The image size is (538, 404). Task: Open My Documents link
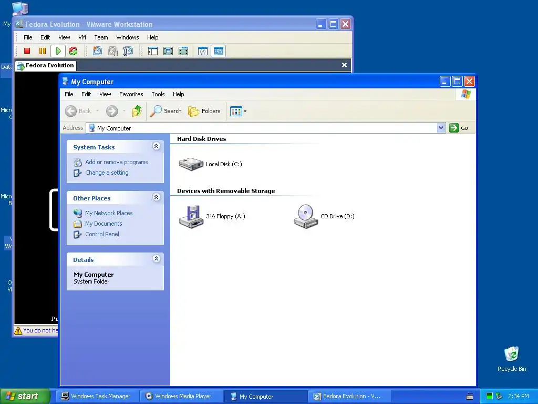coord(104,224)
